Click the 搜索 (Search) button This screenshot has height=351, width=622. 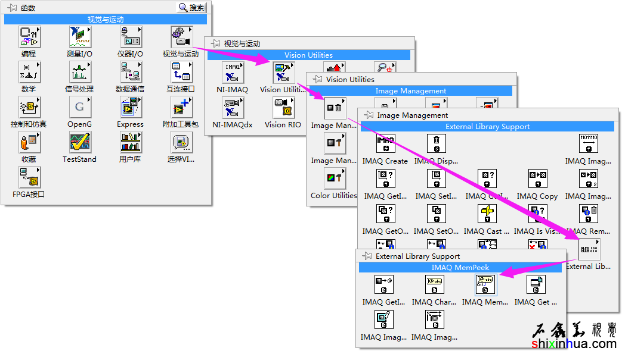pos(191,8)
